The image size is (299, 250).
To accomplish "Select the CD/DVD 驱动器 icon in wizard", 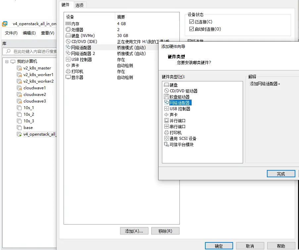I will click(167, 91).
